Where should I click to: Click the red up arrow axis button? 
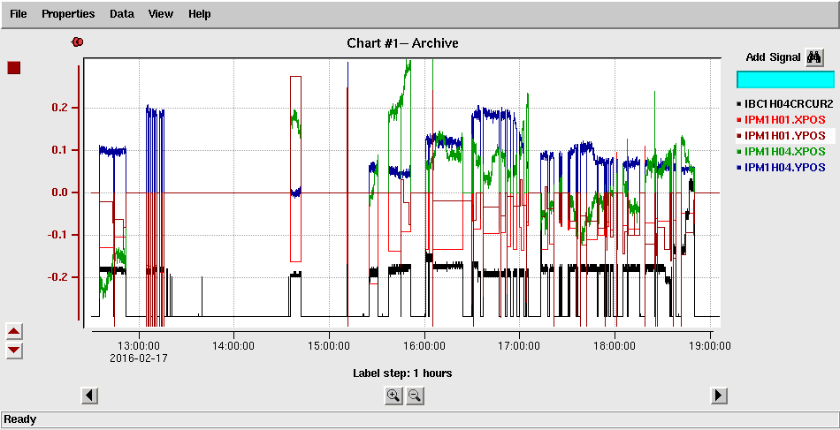pos(14,332)
